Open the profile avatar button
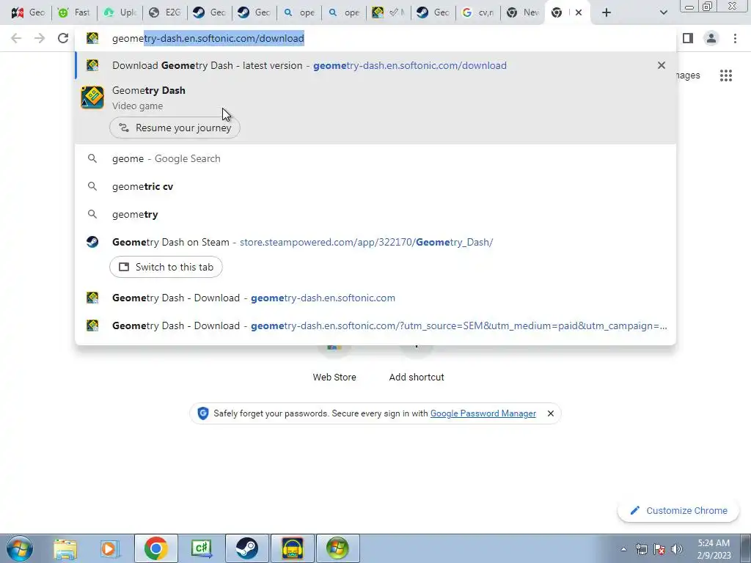Viewport: 751px width, 563px height. pyautogui.click(x=711, y=38)
